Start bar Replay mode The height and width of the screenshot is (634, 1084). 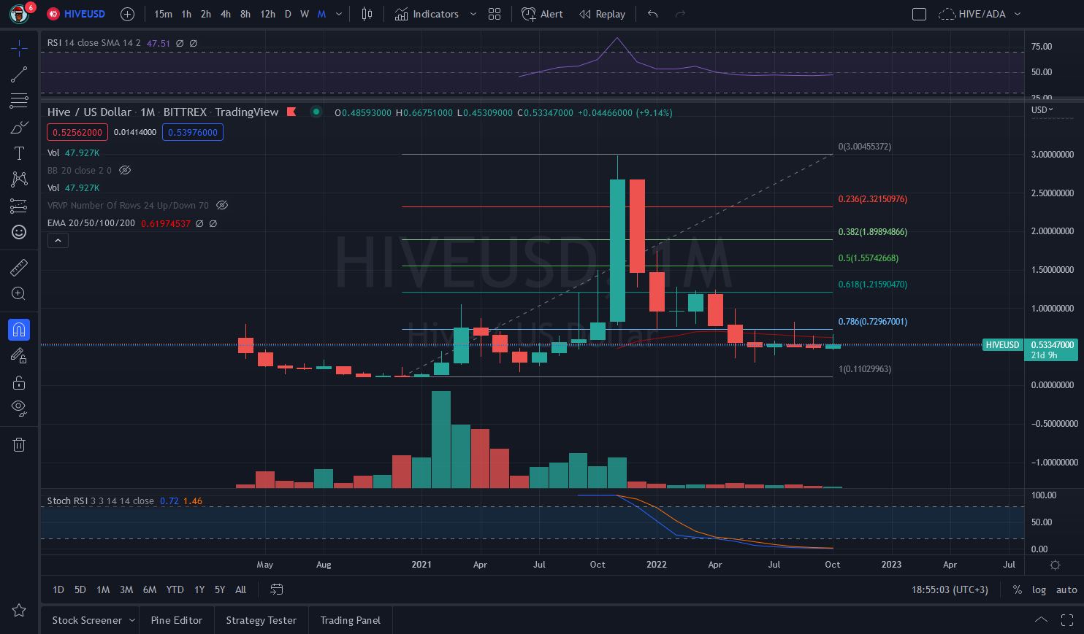[x=603, y=14]
